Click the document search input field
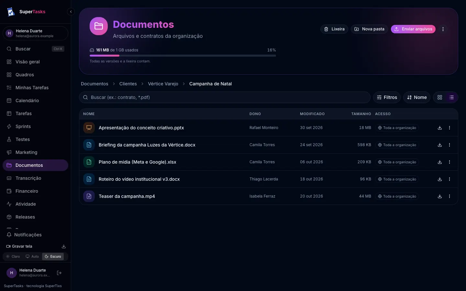 [225, 97]
